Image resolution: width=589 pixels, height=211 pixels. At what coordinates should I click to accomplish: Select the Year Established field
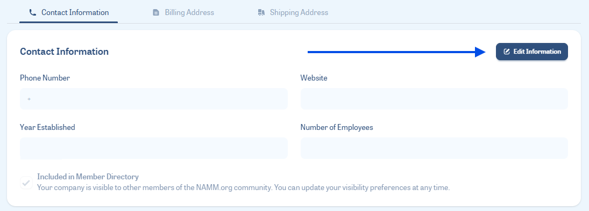[x=154, y=148]
